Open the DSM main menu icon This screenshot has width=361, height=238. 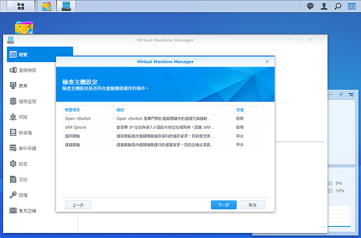21,6
